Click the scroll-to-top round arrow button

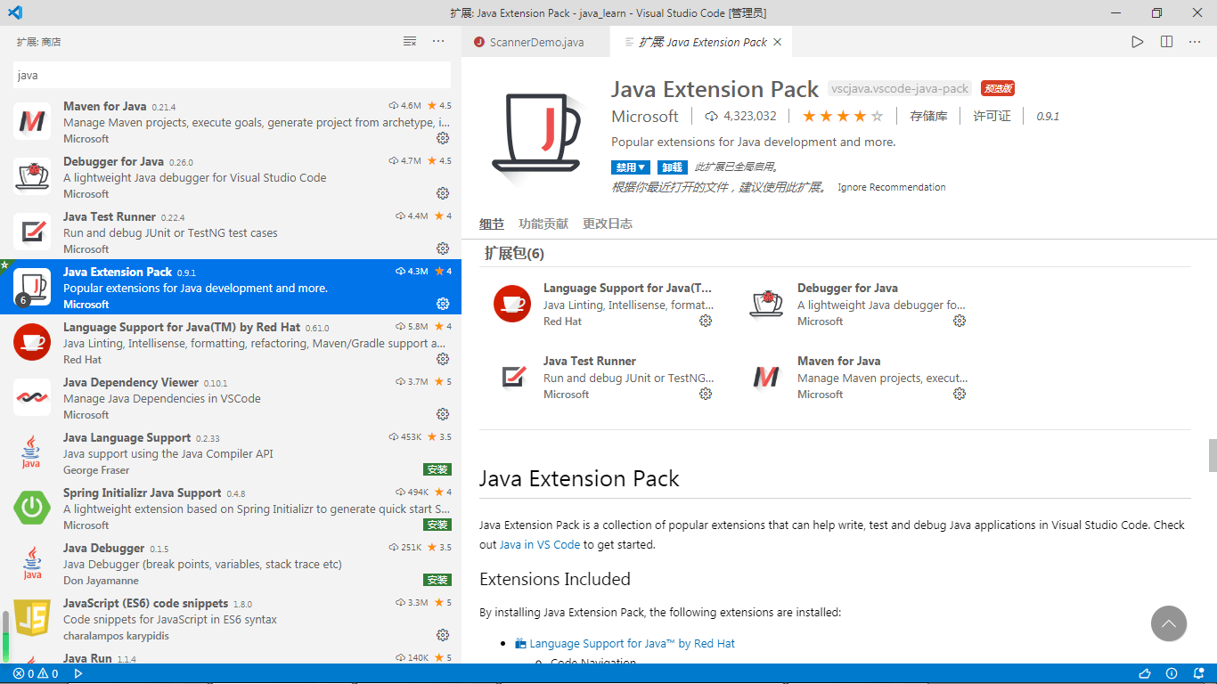(x=1168, y=623)
